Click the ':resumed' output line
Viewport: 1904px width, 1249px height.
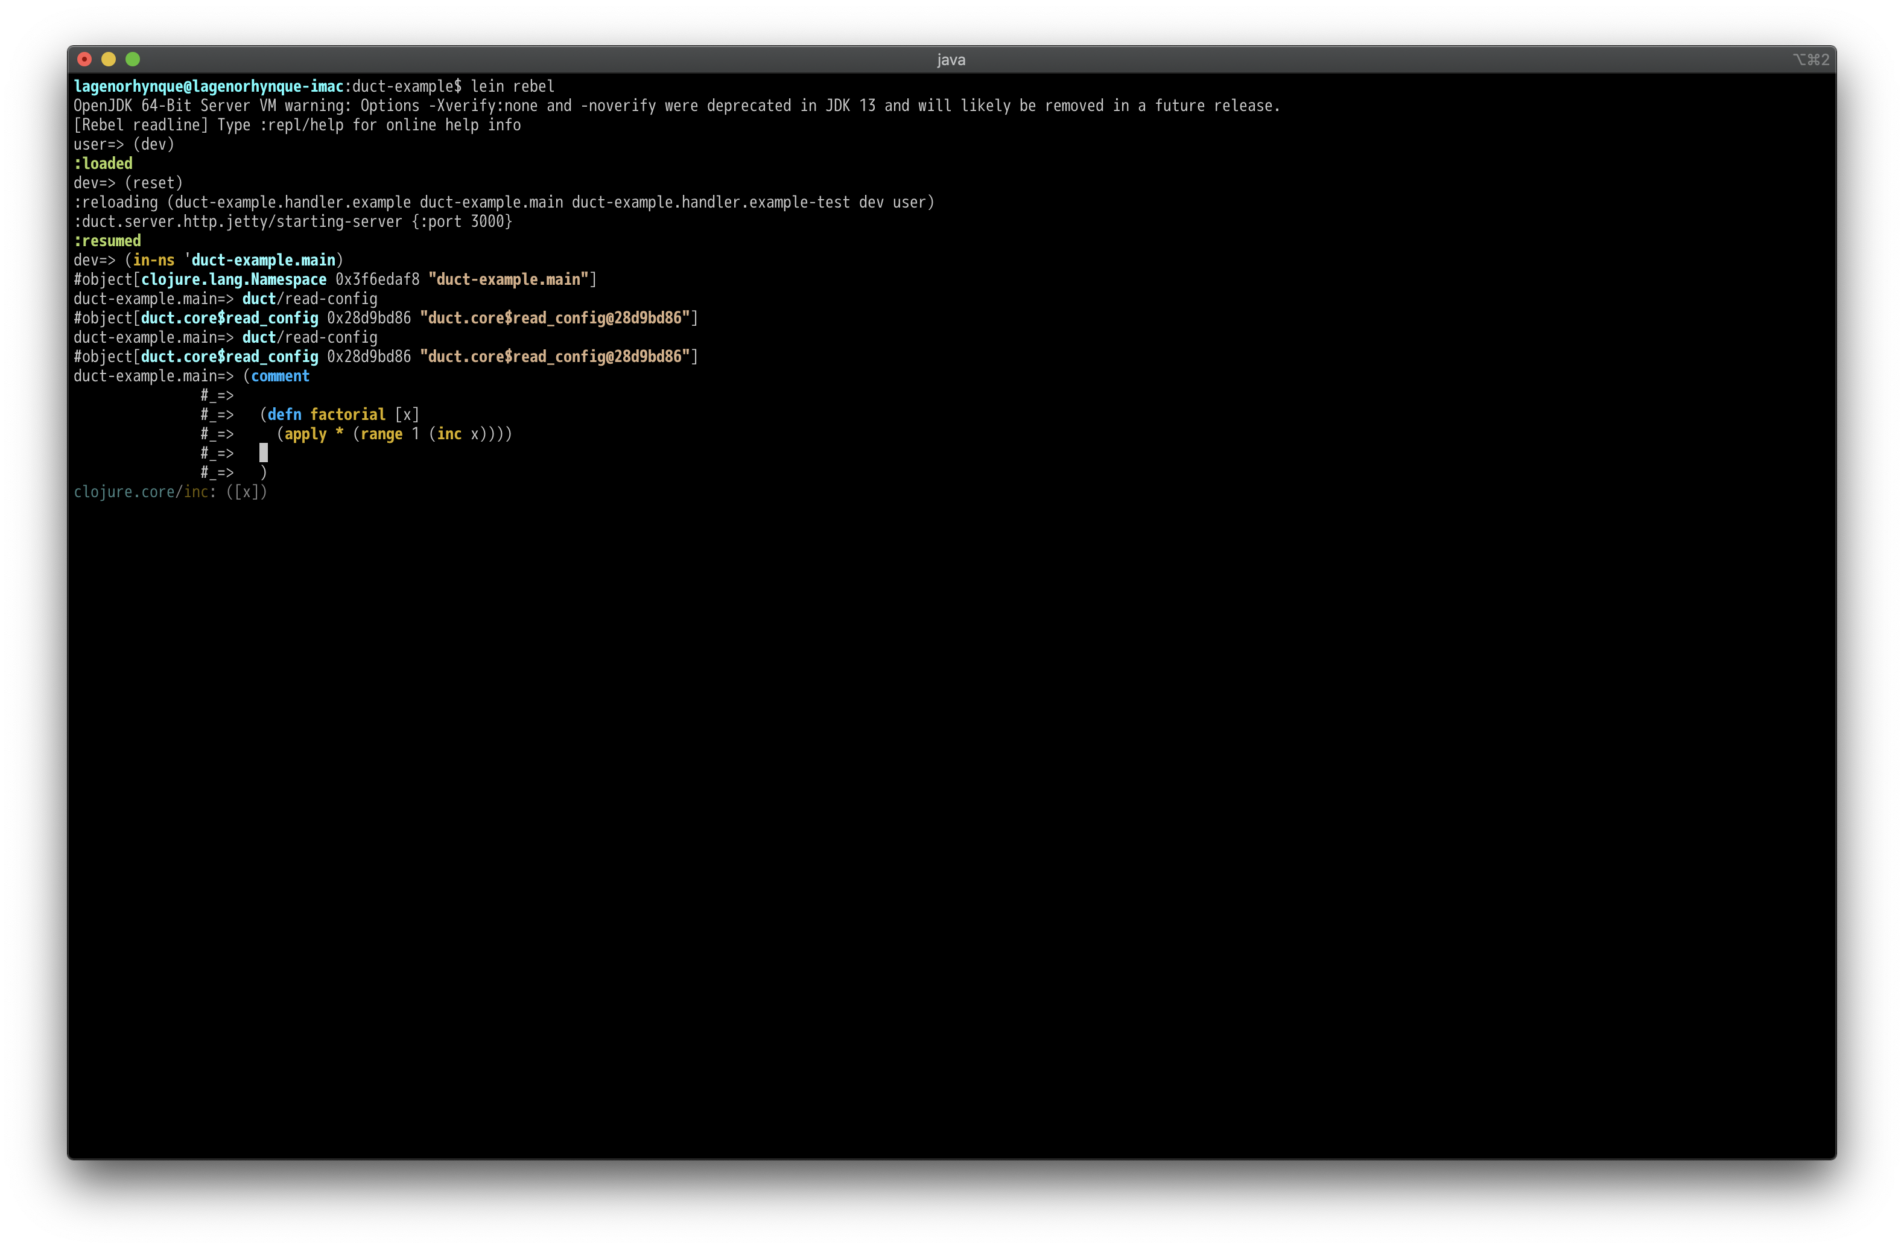click(x=107, y=241)
